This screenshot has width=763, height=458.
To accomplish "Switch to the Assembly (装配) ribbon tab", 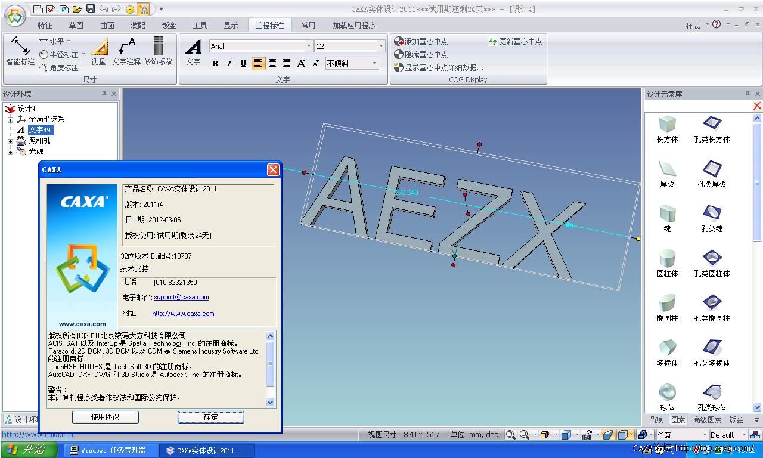I will coord(138,25).
